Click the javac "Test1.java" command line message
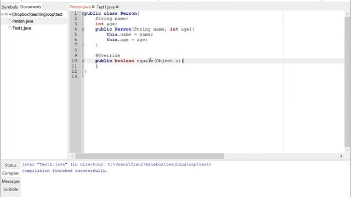This screenshot has width=351, height=197. point(116,164)
